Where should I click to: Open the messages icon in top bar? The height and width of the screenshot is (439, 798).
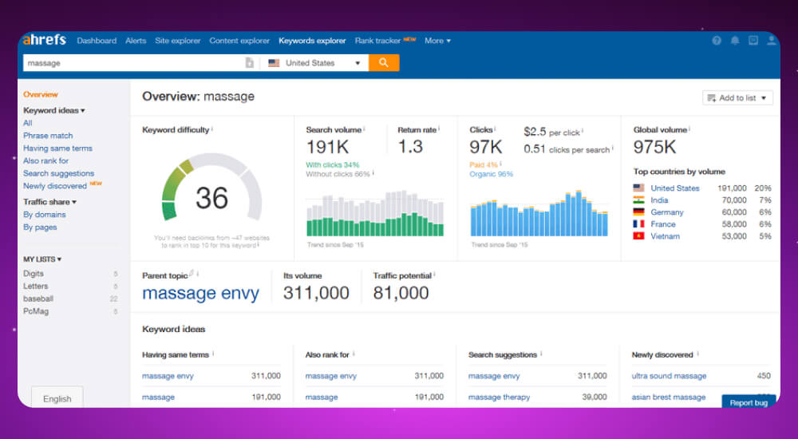(753, 41)
